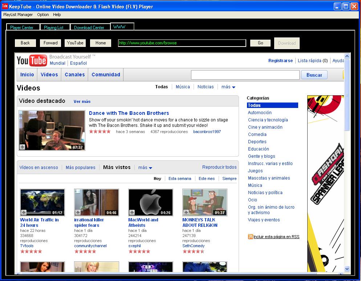Click the URL address field
This screenshot has width=361, height=281.
click(x=182, y=43)
